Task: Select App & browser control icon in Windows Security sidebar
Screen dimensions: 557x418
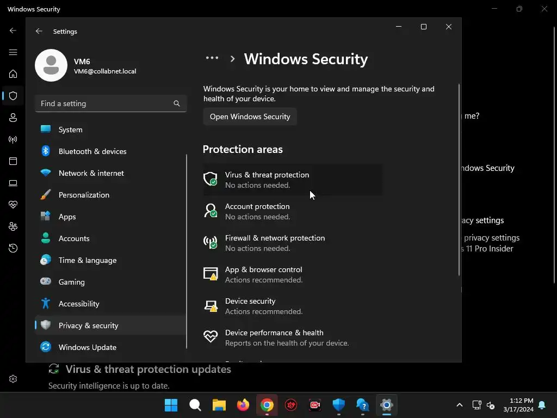Action: (x=13, y=161)
